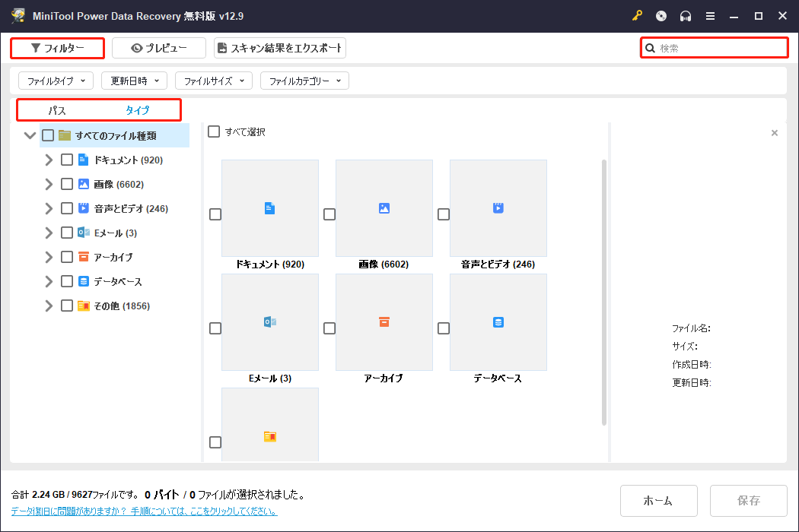Screen dimensions: 799x532
Task: Click the search magnifier icon
Action: (650, 48)
